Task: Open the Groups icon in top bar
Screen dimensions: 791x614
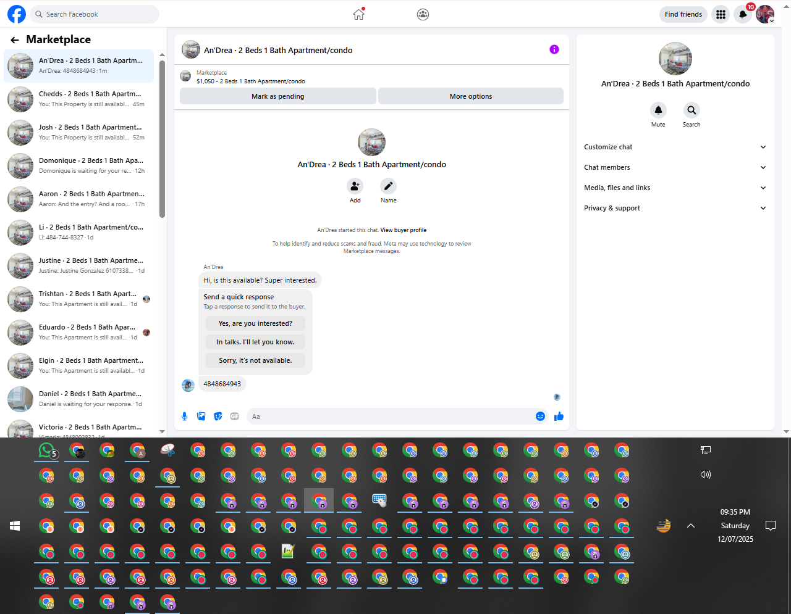Action: pos(423,14)
